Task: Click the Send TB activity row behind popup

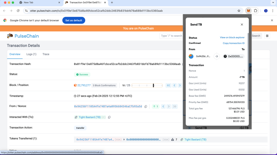Action: (217, 128)
